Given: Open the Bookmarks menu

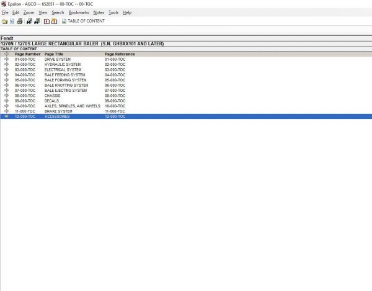Looking at the screenshot, I should pyautogui.click(x=79, y=12).
